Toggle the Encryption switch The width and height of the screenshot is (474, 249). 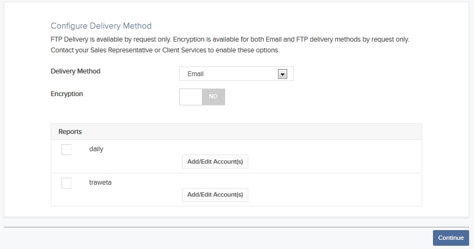[202, 97]
